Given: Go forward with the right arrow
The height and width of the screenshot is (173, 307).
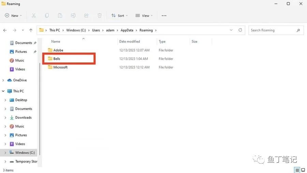Looking at the screenshot, I should pyautogui.click(x=14, y=30).
